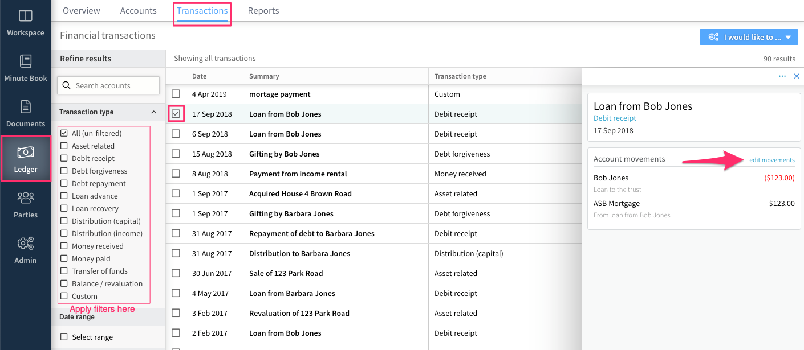The width and height of the screenshot is (804, 350).
Task: Close the transaction detail panel
Action: point(797,76)
